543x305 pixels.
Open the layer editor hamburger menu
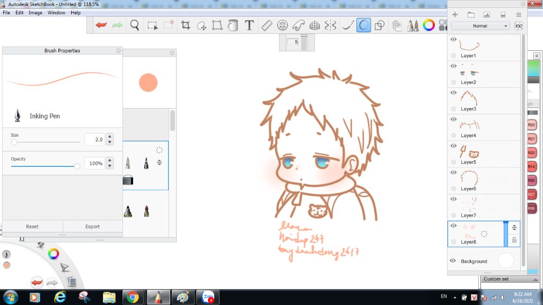point(519,14)
